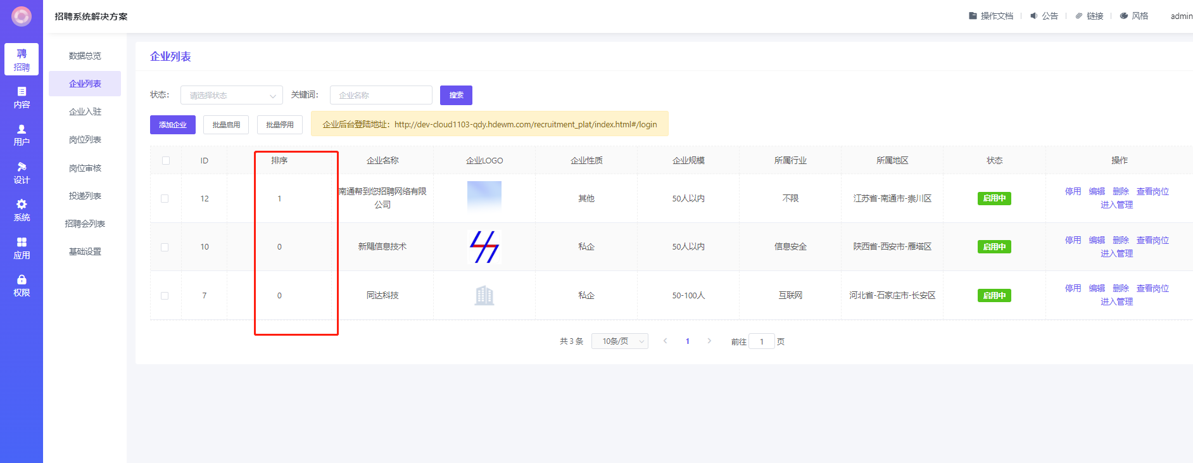Focus the 企业名称 keyword input field

[381, 96]
